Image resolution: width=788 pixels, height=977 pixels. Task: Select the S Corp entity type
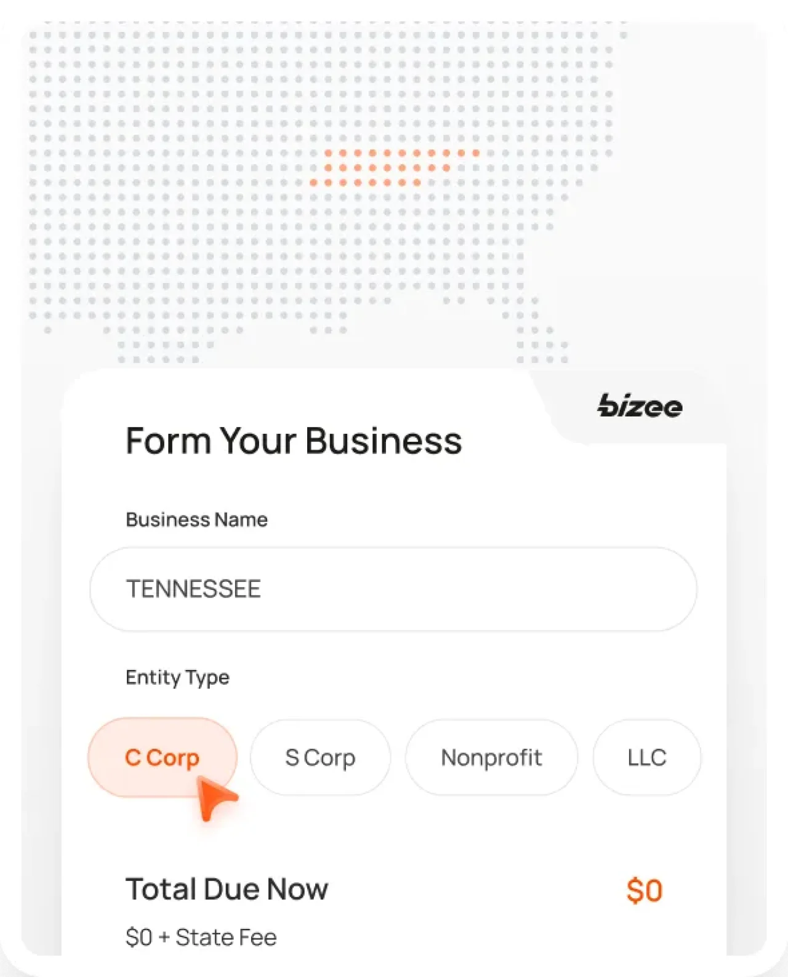[320, 757]
